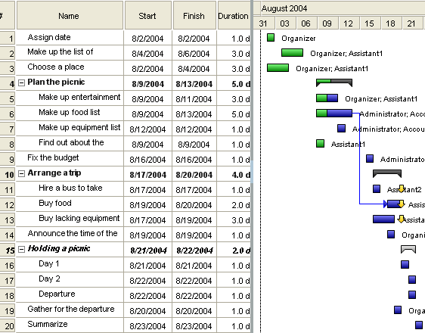The height and width of the screenshot is (333, 425).
Task: Click the Plan the picnic summary bar
Action: 334,82
